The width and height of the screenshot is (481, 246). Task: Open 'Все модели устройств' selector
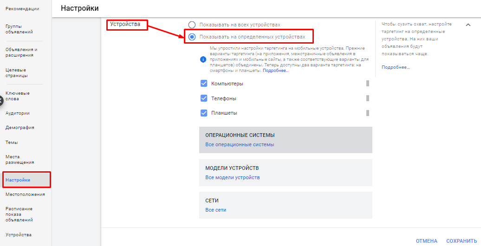click(232, 177)
